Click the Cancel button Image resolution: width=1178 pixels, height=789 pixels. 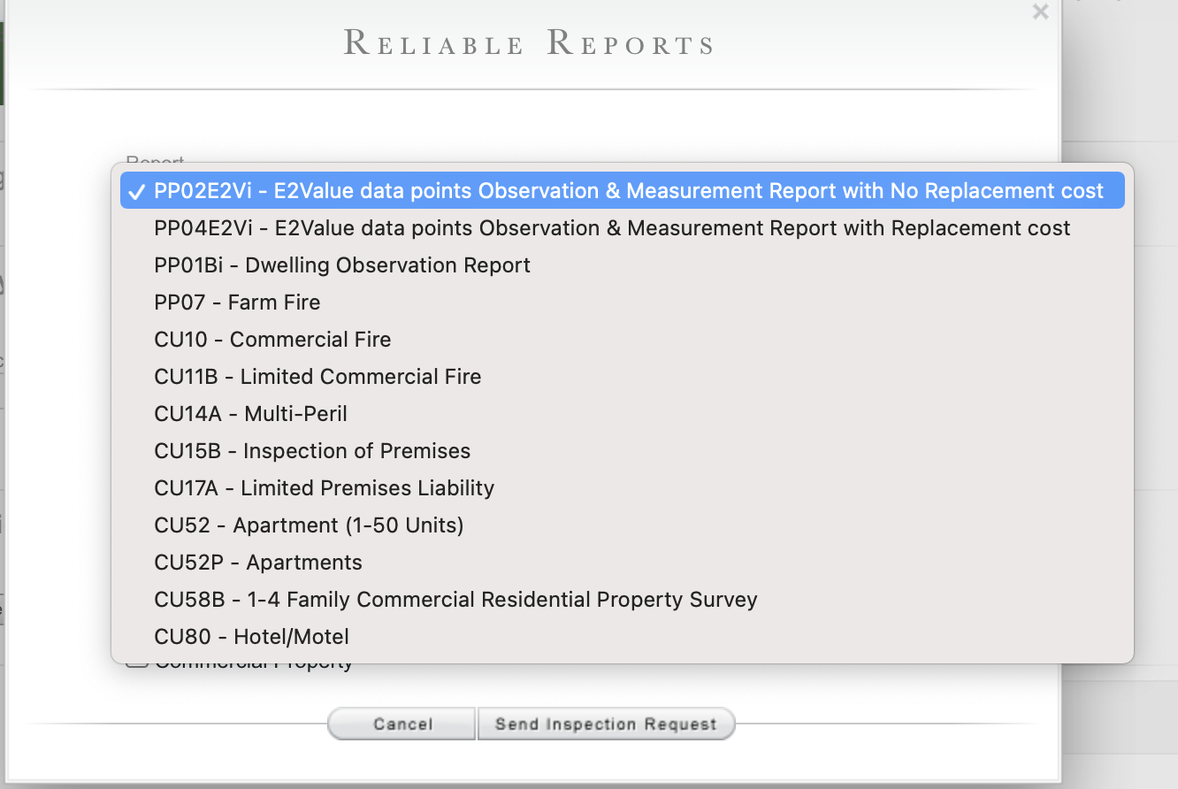[402, 724]
